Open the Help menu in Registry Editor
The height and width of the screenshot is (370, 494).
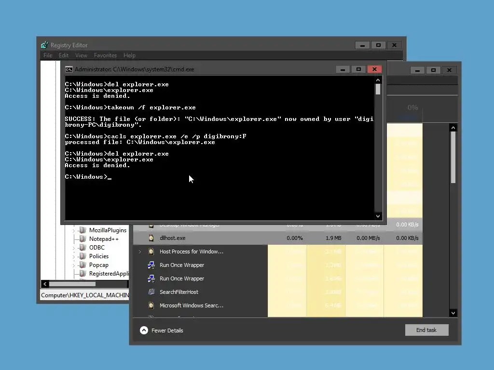tap(129, 55)
